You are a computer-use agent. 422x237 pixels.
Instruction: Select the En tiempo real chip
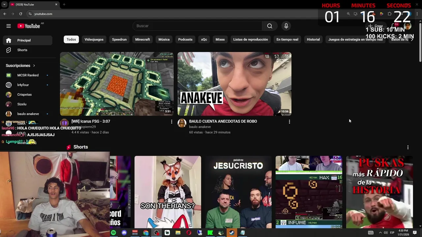pyautogui.click(x=287, y=39)
